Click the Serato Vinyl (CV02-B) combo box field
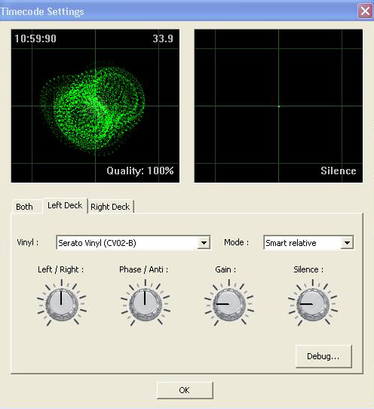 [x=133, y=243]
